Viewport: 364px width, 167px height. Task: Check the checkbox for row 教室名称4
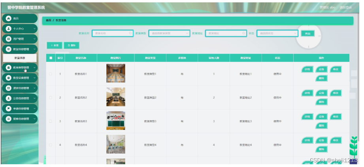click(x=51, y=145)
